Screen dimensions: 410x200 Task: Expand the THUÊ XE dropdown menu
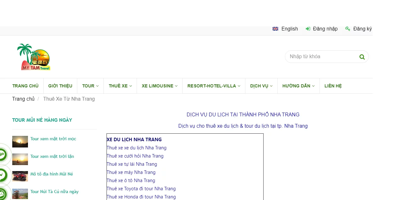click(120, 86)
